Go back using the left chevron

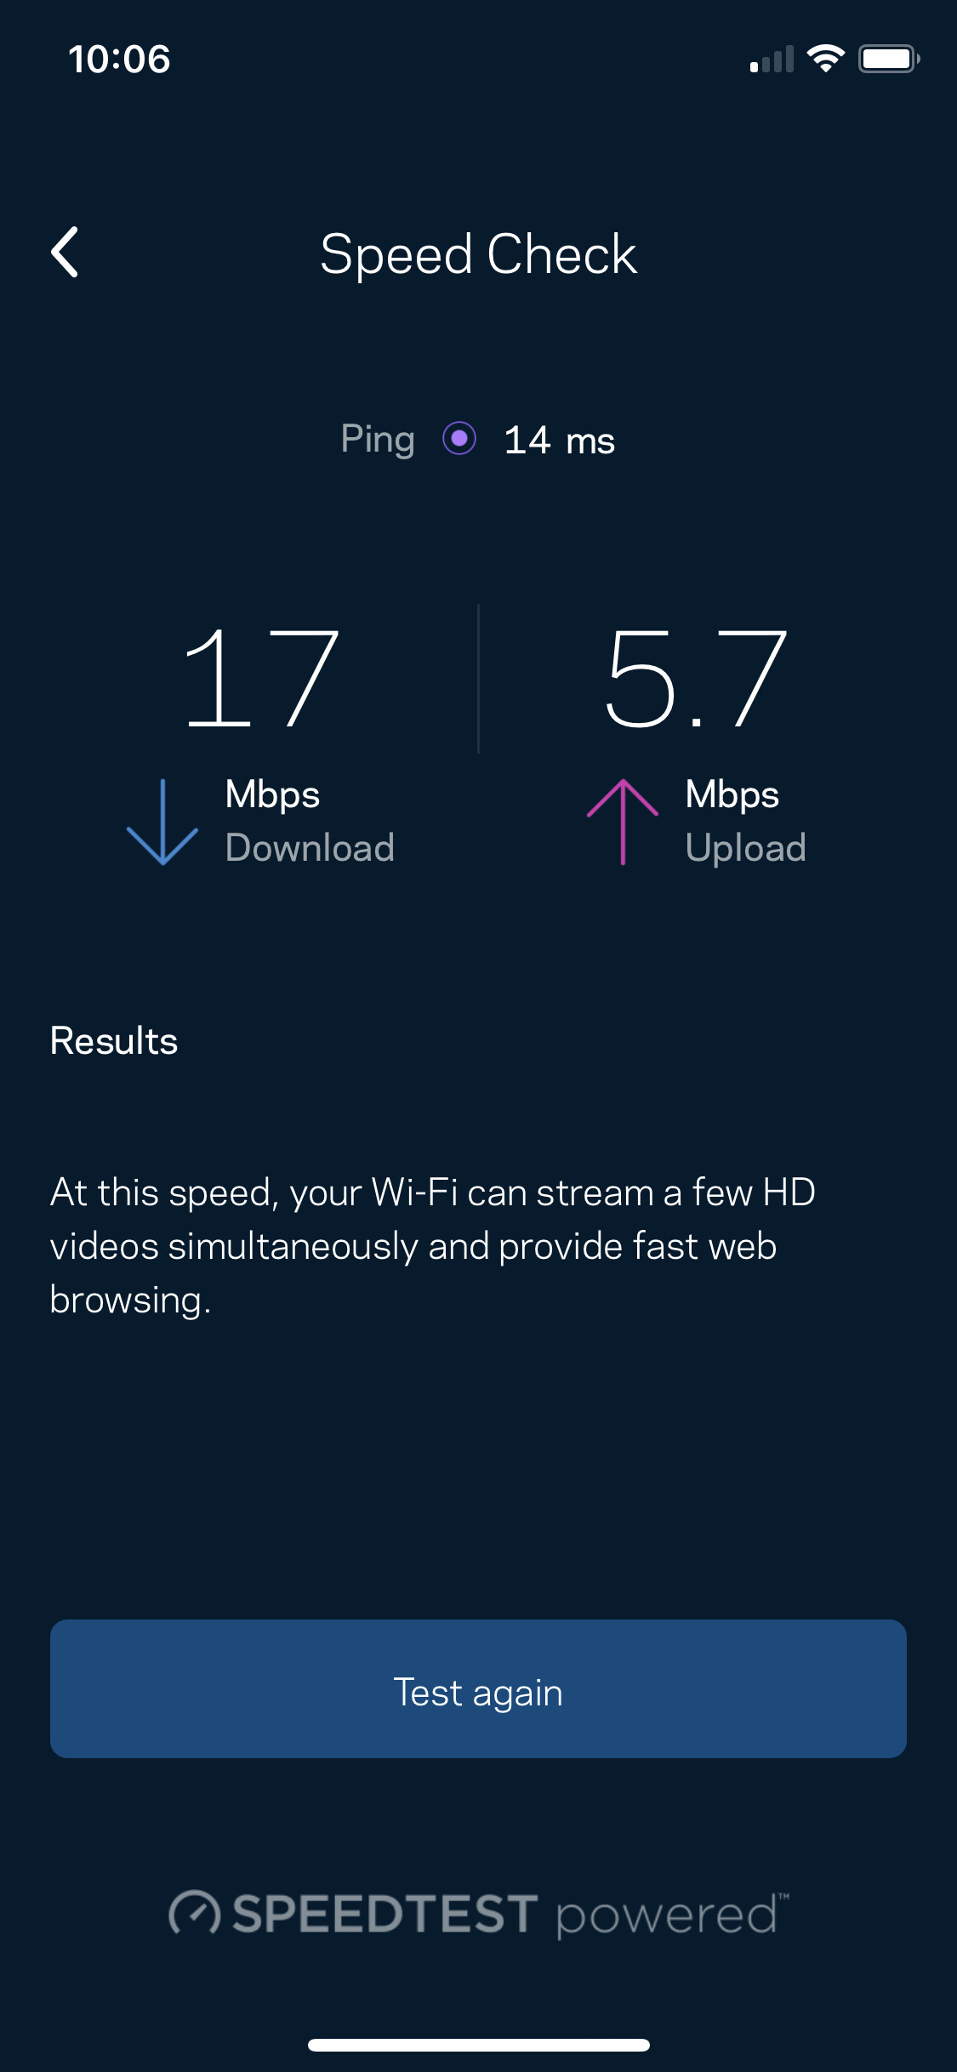[x=65, y=252]
